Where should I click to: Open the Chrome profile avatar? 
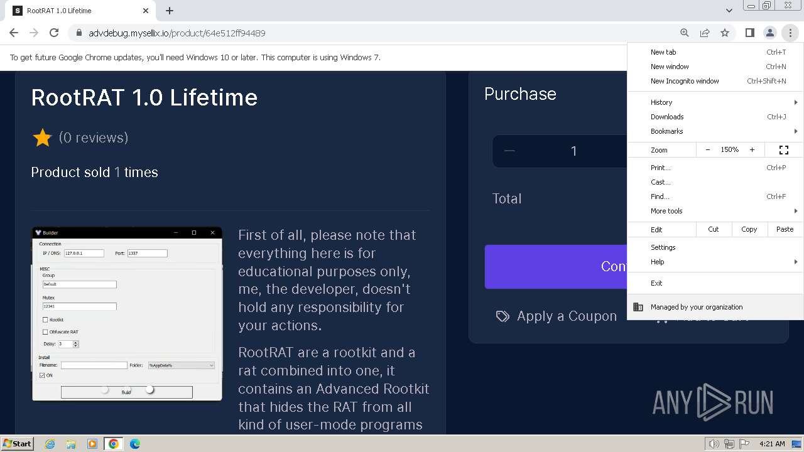pyautogui.click(x=769, y=33)
